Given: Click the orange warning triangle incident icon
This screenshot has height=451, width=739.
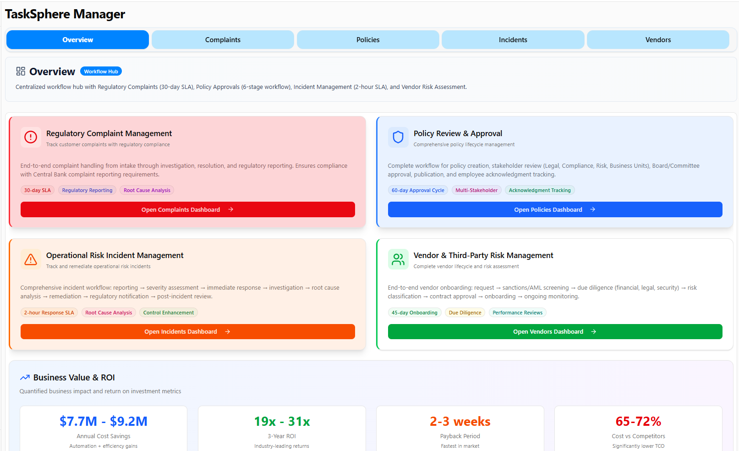Looking at the screenshot, I should 31,259.
